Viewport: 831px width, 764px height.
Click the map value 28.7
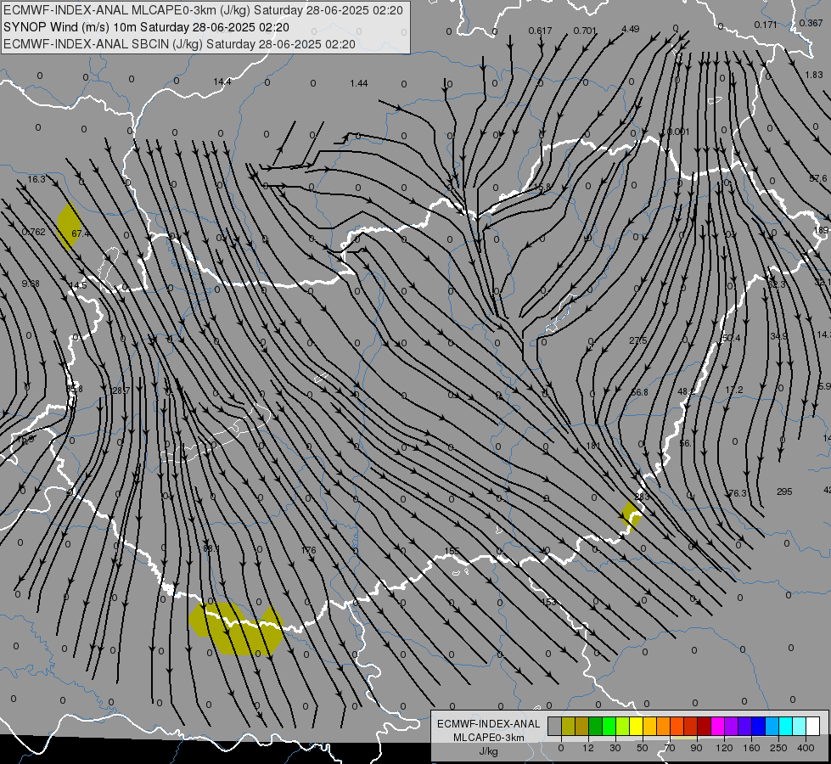point(121,390)
